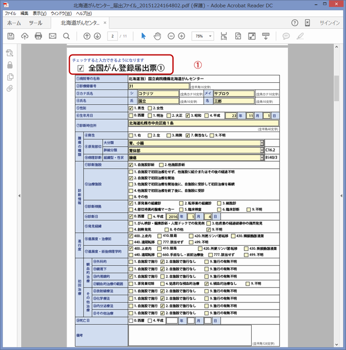The width and height of the screenshot is (346, 350).
Task: Open the 表示(V) menu
Action: pos(39,14)
